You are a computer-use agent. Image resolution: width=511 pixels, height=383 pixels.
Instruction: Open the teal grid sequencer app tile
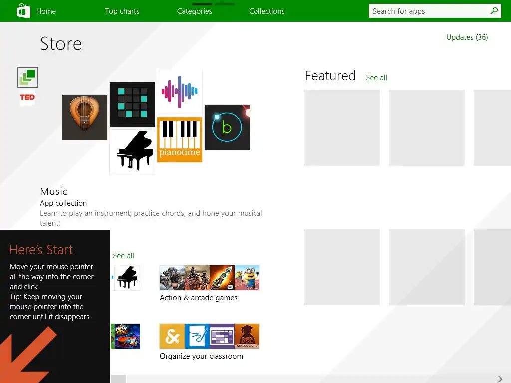click(132, 105)
